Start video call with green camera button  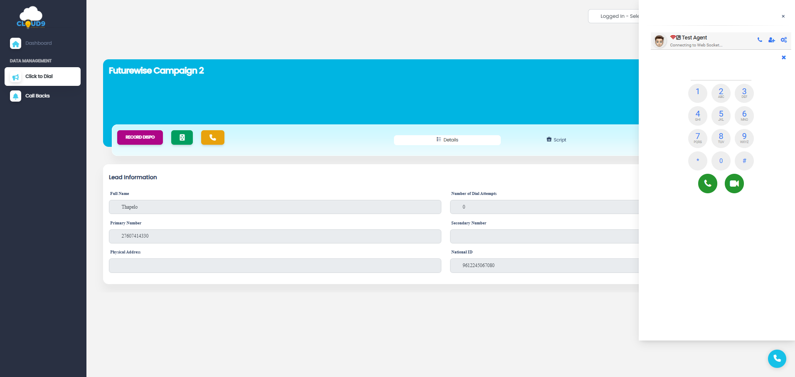pos(734,183)
